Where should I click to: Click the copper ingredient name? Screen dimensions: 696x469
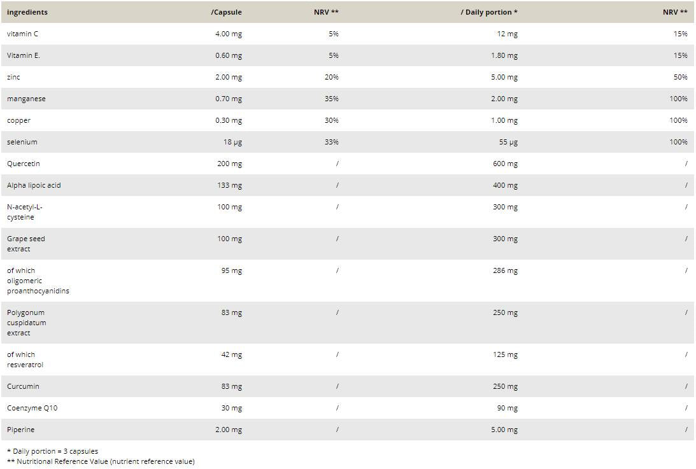18,120
